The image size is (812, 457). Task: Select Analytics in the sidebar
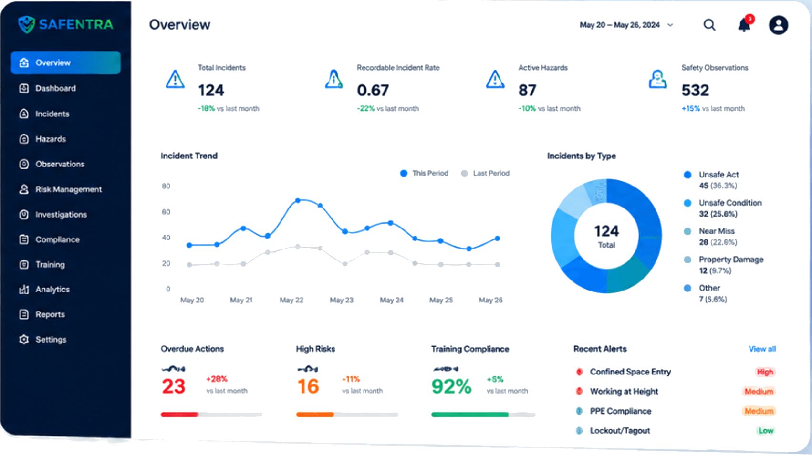[52, 289]
